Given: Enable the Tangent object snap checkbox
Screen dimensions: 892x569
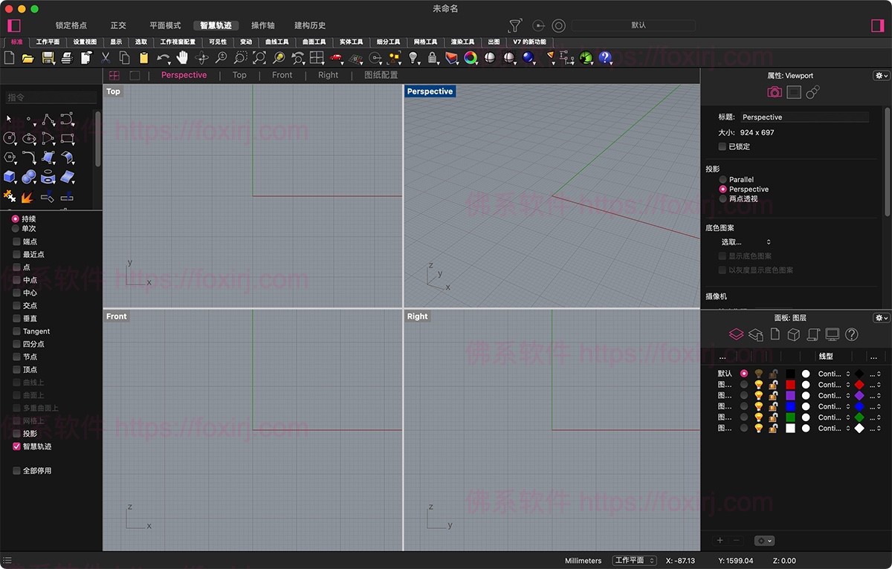Looking at the screenshot, I should coord(15,331).
